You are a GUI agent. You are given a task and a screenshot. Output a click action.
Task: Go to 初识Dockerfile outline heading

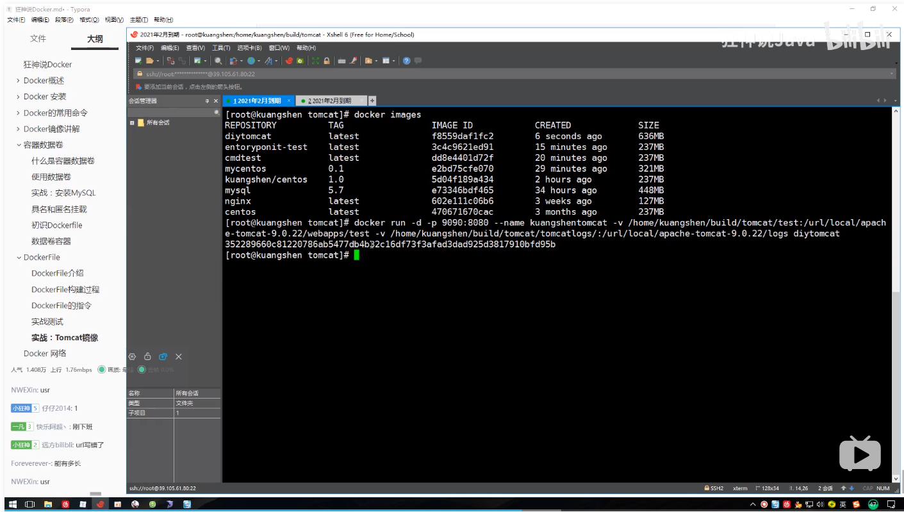57,225
